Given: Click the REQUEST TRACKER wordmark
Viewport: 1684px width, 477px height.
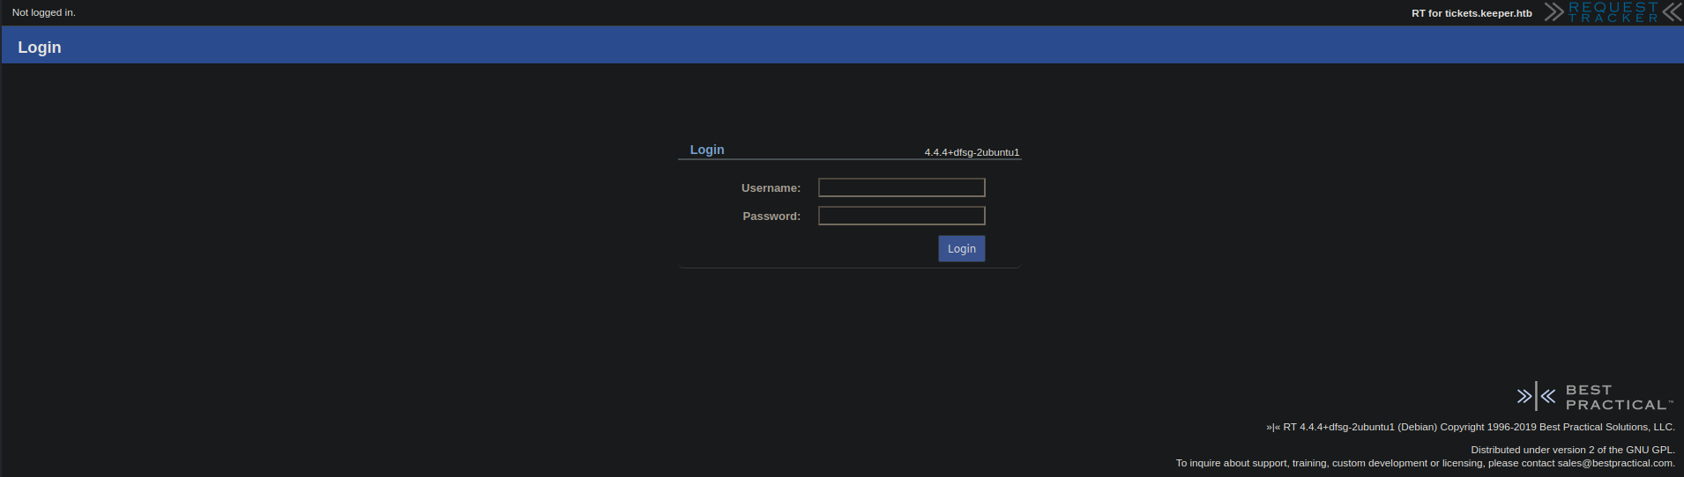Looking at the screenshot, I should click(1613, 12).
